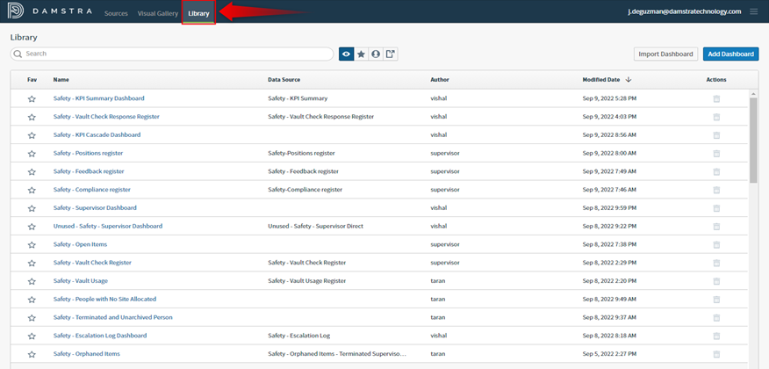The height and width of the screenshot is (369, 769).
Task: Click the shared/export filter icon
Action: (391, 54)
